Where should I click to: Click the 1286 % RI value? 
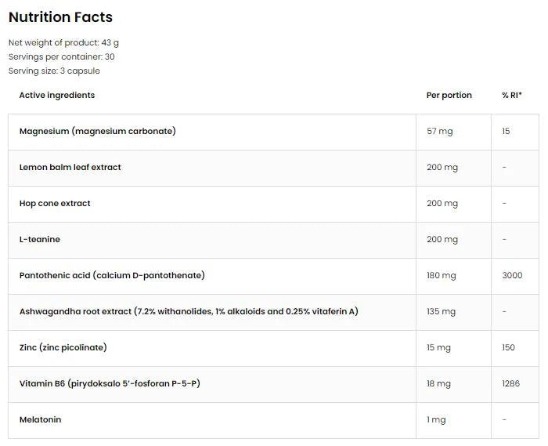pos(511,383)
